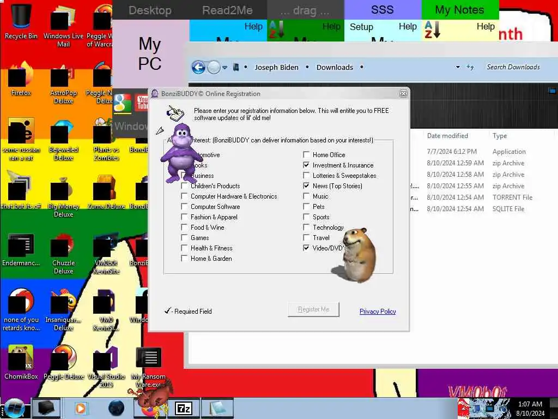Open media player taskbar icon

(x=81, y=408)
